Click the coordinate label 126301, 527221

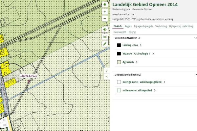[x=29, y=76]
